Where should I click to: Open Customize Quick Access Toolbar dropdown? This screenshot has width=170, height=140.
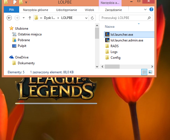26,2
